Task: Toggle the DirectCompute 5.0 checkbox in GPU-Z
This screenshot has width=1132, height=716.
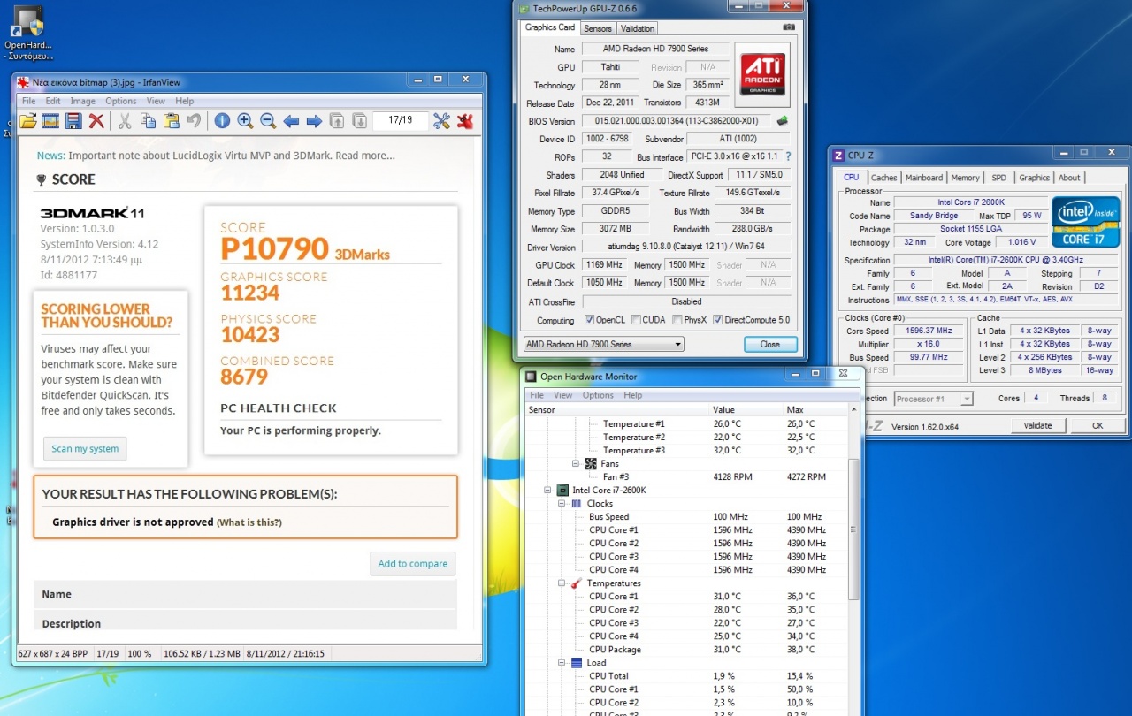Action: click(x=718, y=320)
